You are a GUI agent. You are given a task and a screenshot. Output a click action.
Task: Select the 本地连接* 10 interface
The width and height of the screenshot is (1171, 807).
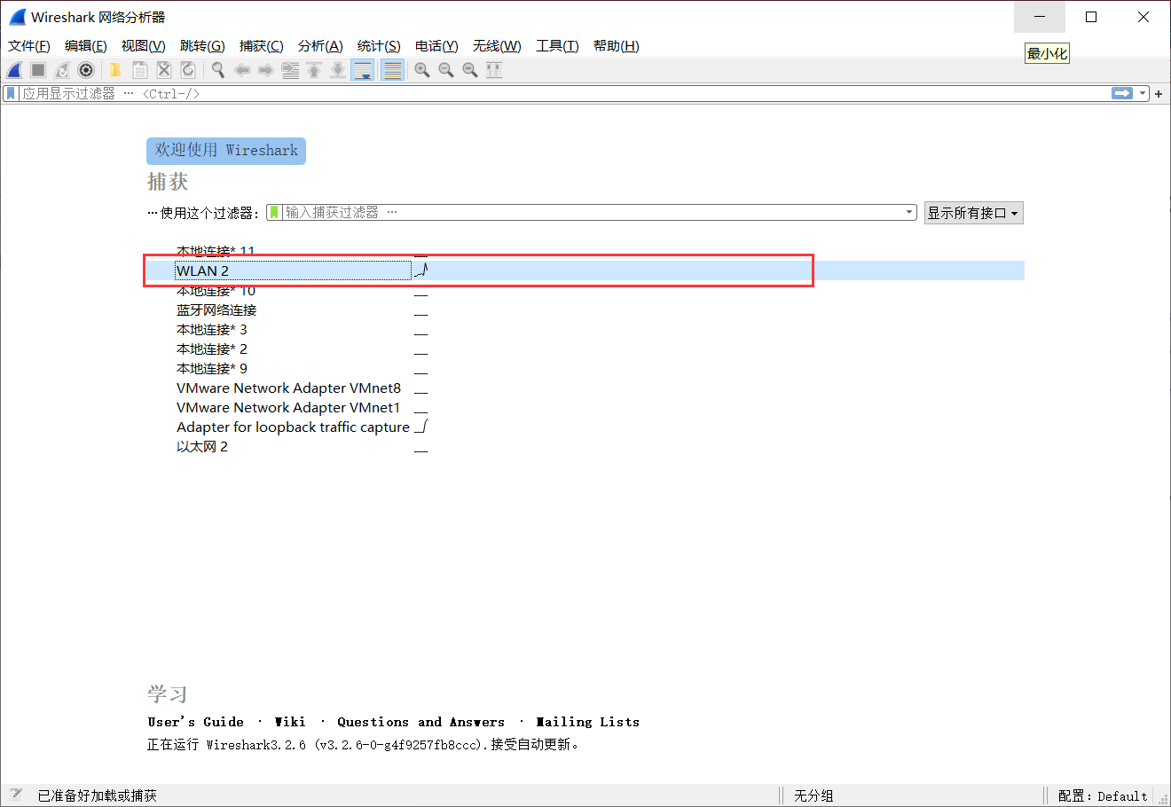click(x=585, y=290)
